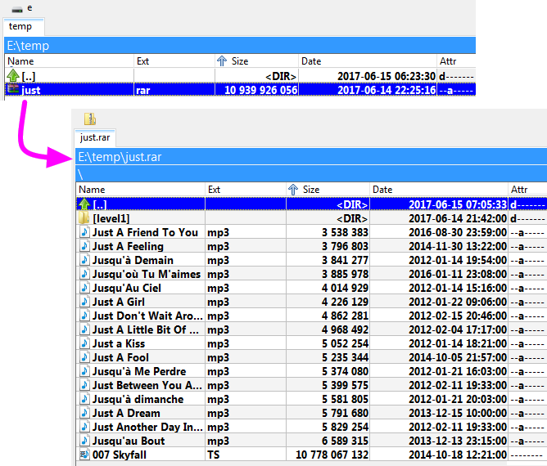Click the drive e icon at top

tap(17, 8)
